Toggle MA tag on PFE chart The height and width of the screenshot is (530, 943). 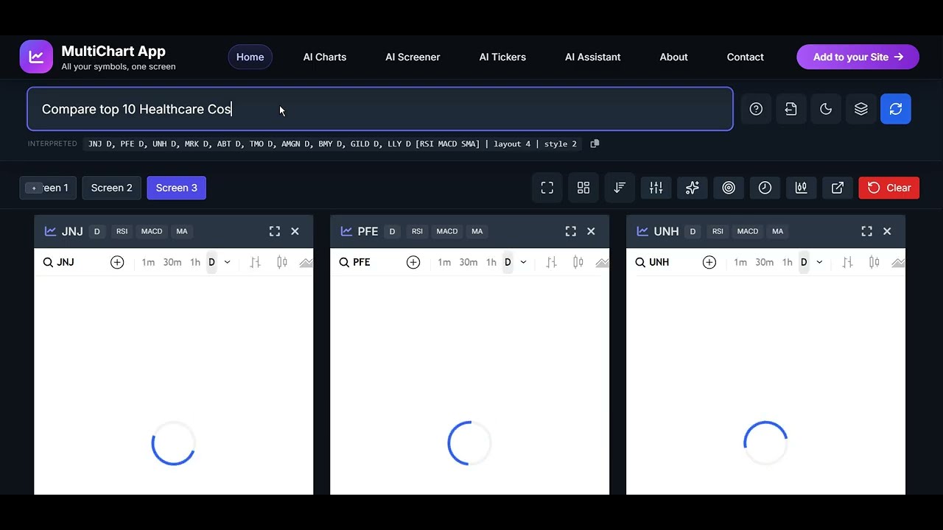(x=477, y=231)
